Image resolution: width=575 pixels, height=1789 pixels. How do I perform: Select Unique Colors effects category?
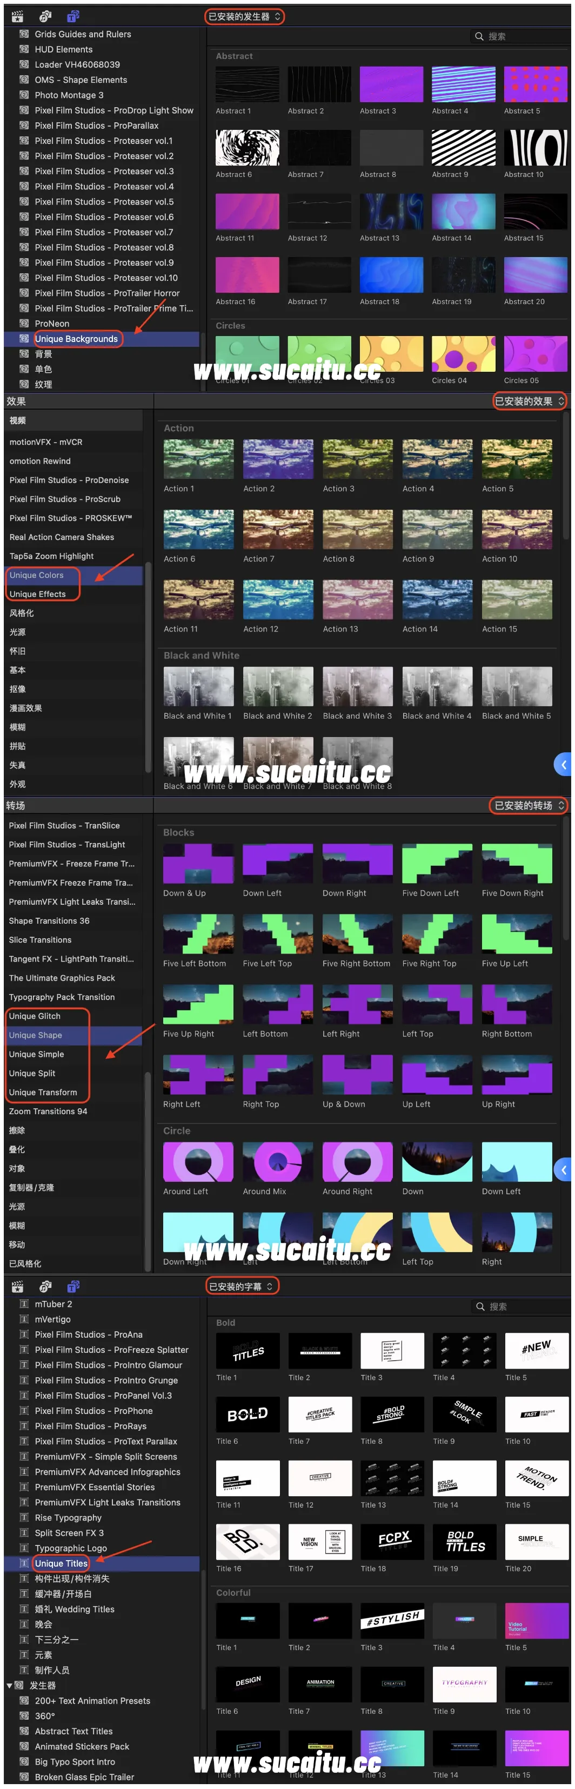37,575
